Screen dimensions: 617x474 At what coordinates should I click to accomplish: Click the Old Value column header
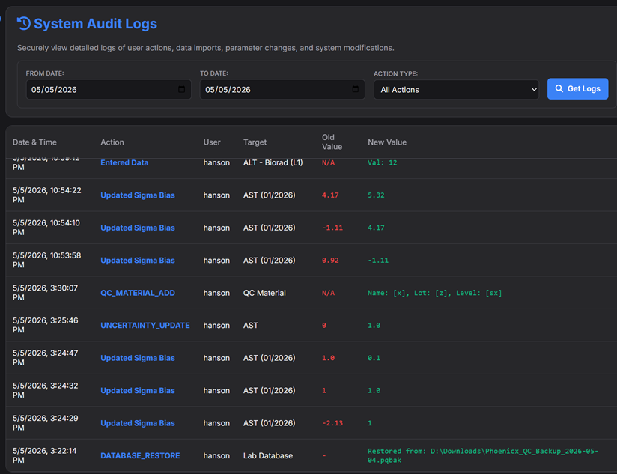pyautogui.click(x=332, y=142)
